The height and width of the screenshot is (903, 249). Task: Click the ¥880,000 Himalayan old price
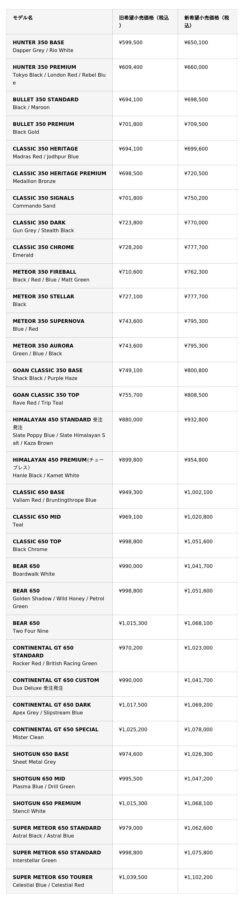[131, 420]
